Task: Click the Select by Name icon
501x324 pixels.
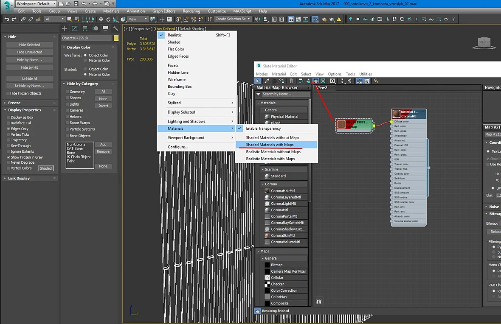Action: [x=77, y=19]
